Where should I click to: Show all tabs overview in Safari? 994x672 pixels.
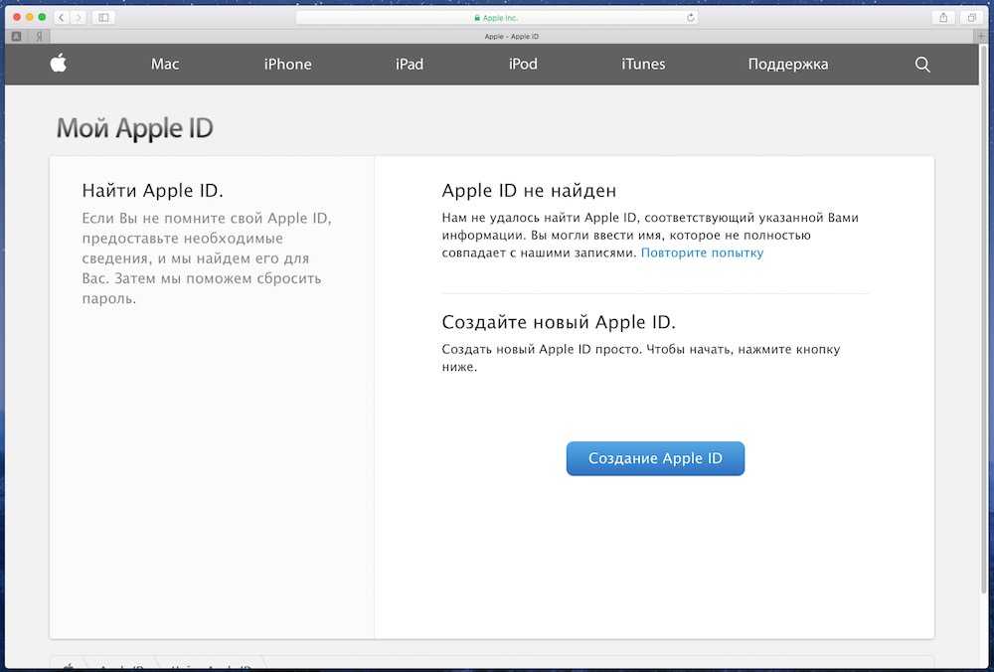971,18
